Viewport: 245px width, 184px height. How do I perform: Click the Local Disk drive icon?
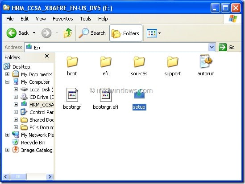coord(24,90)
